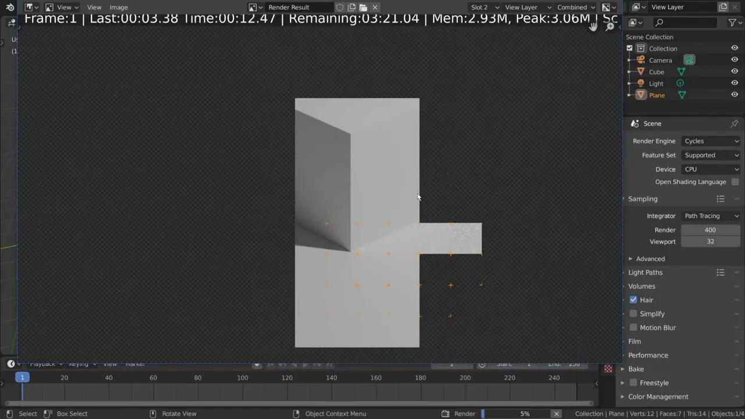Click the Cube mesh data icon in outliner
Image resolution: width=745 pixels, height=419 pixels.
tap(682, 72)
